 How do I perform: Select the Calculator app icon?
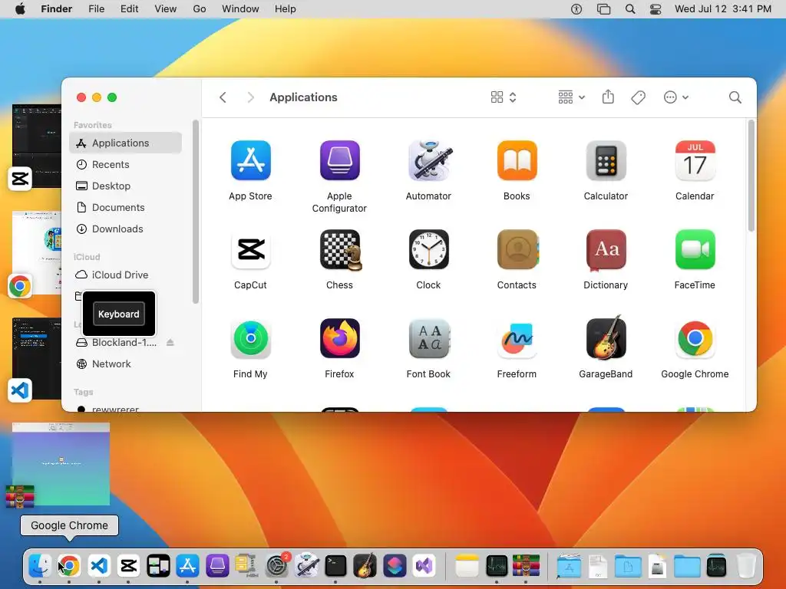pos(606,160)
